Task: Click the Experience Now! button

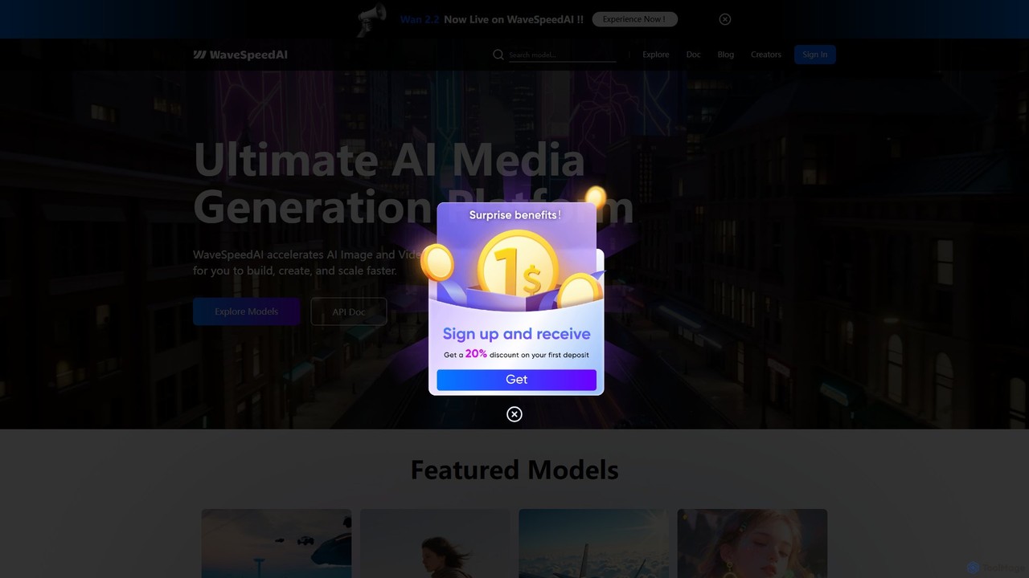Action: point(635,19)
